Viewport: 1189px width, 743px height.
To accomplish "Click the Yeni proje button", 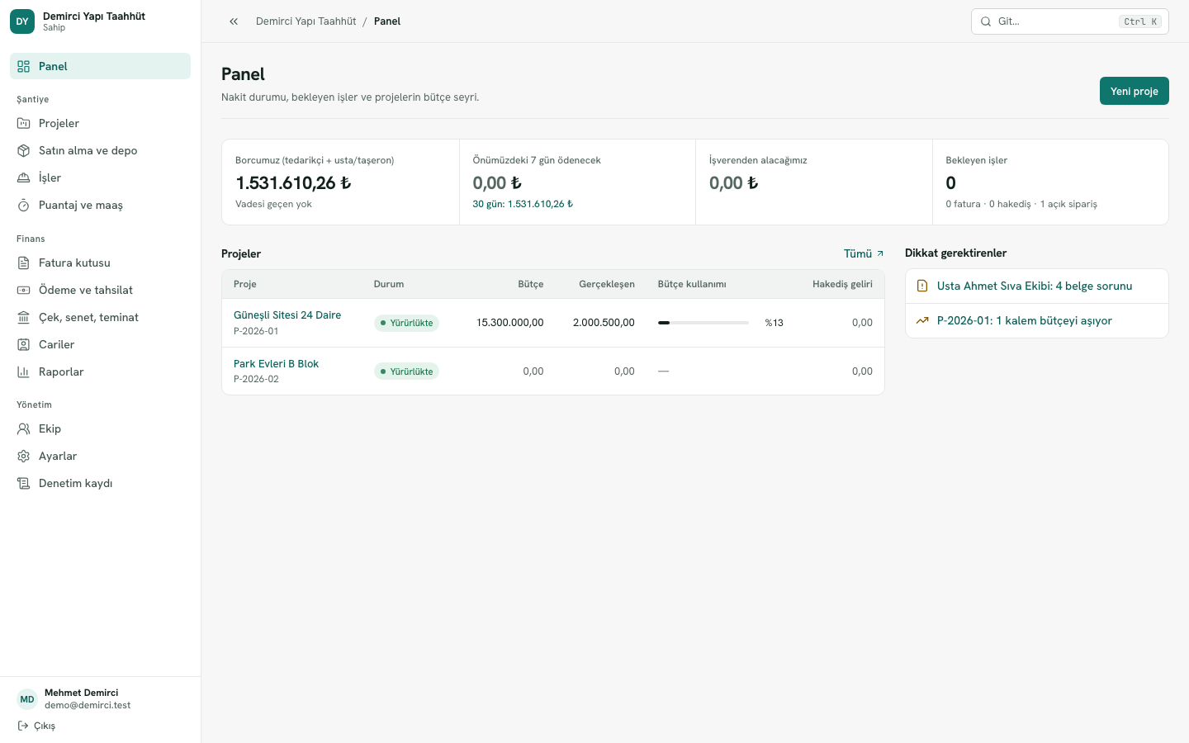I will click(x=1134, y=91).
